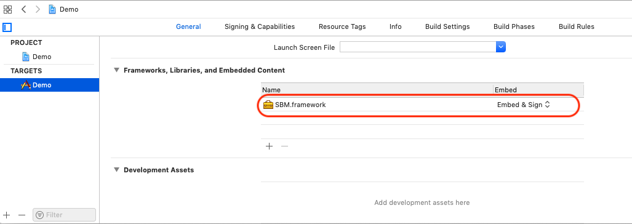Remove framework with the minus icon

(x=284, y=146)
